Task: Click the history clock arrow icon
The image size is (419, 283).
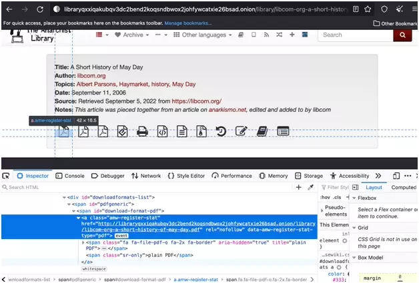Action: pos(221,131)
